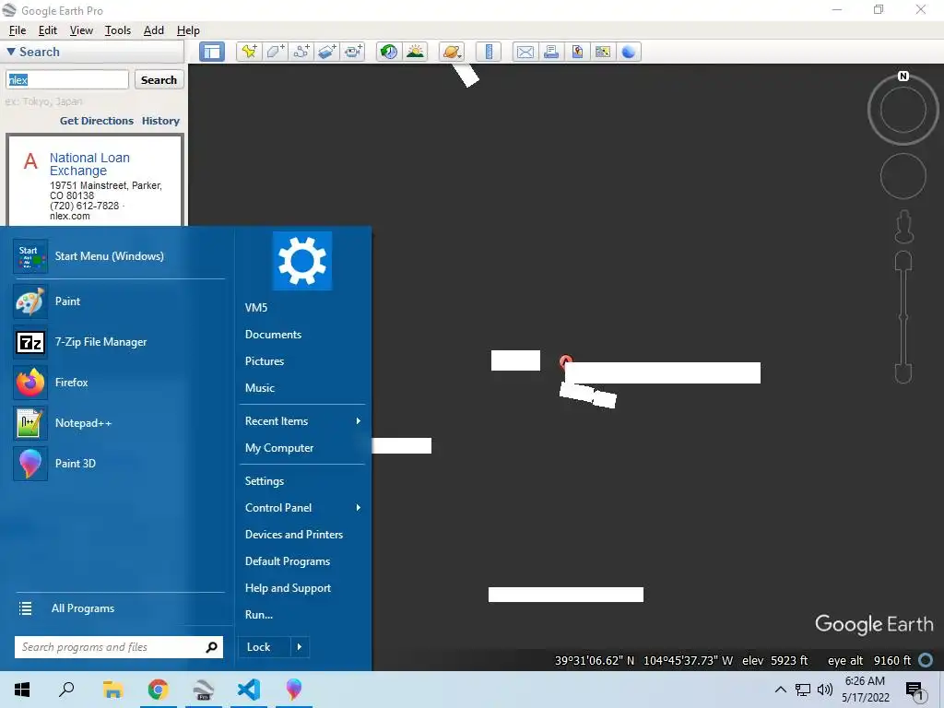Open the Tools menu
Image resolution: width=944 pixels, height=708 pixels.
pos(117,30)
